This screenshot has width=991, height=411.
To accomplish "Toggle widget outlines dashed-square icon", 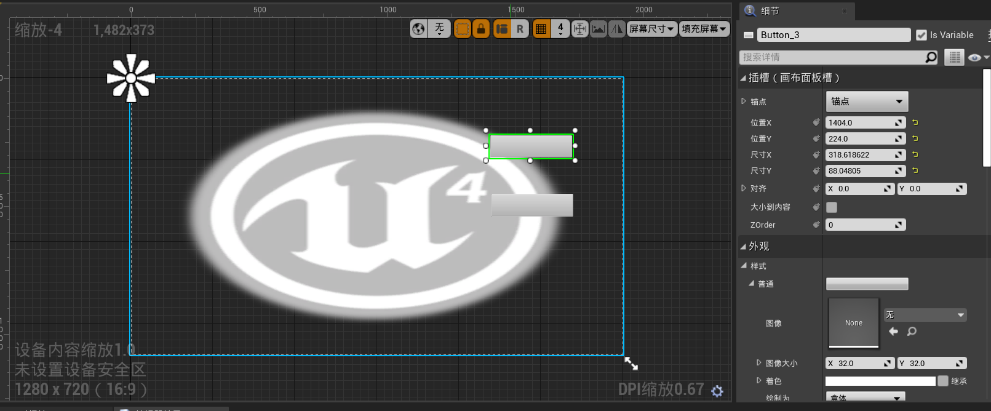I will click(x=462, y=29).
